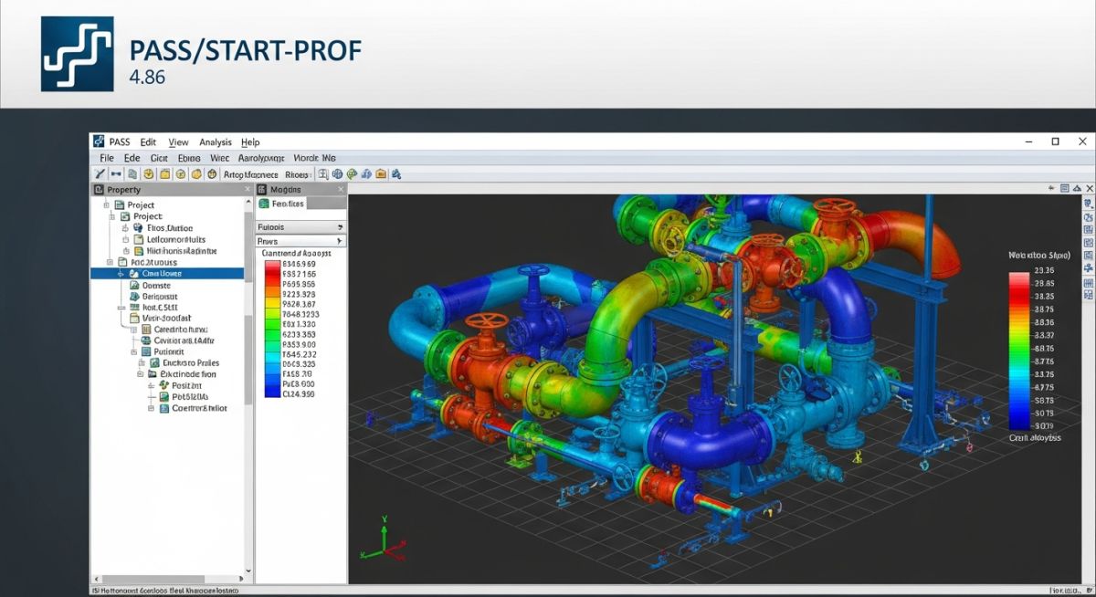This screenshot has height=597, width=1096.
Task: Click second icon in right vertical toolbar
Action: [x=1087, y=219]
